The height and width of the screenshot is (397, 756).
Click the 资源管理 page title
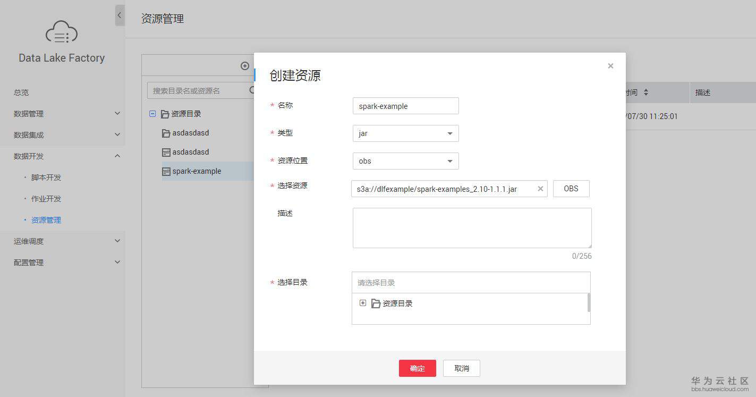(163, 19)
